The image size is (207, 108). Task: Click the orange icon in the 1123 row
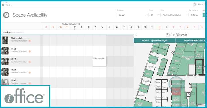[x=30, y=62]
